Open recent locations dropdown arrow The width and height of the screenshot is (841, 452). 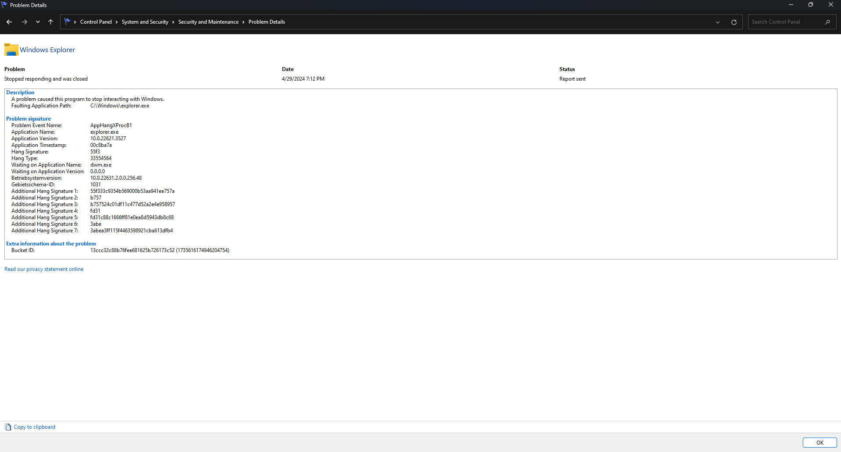coord(38,22)
